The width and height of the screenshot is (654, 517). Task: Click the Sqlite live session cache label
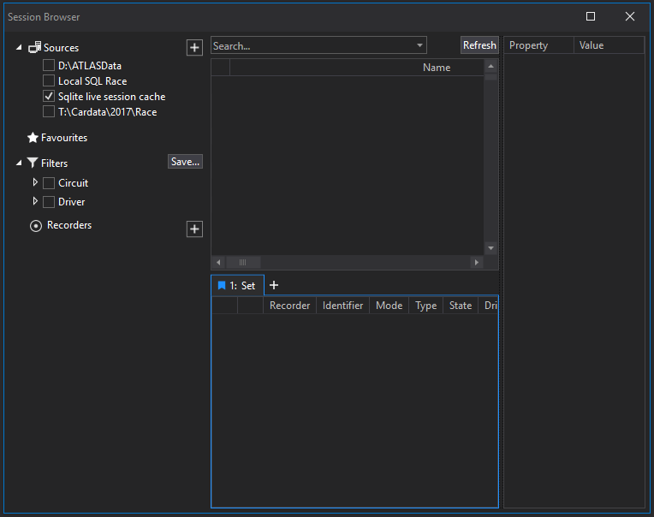112,97
